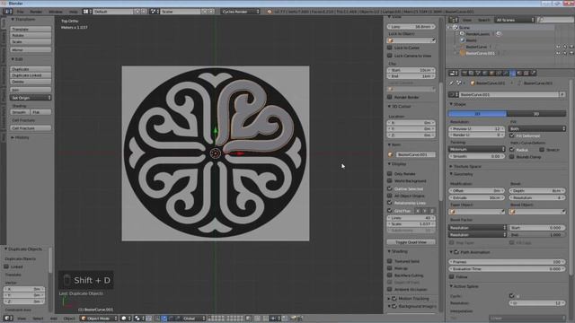Toggle the Outline Selected checkbox
Viewport: 575px width, 323px height.
[389, 188]
